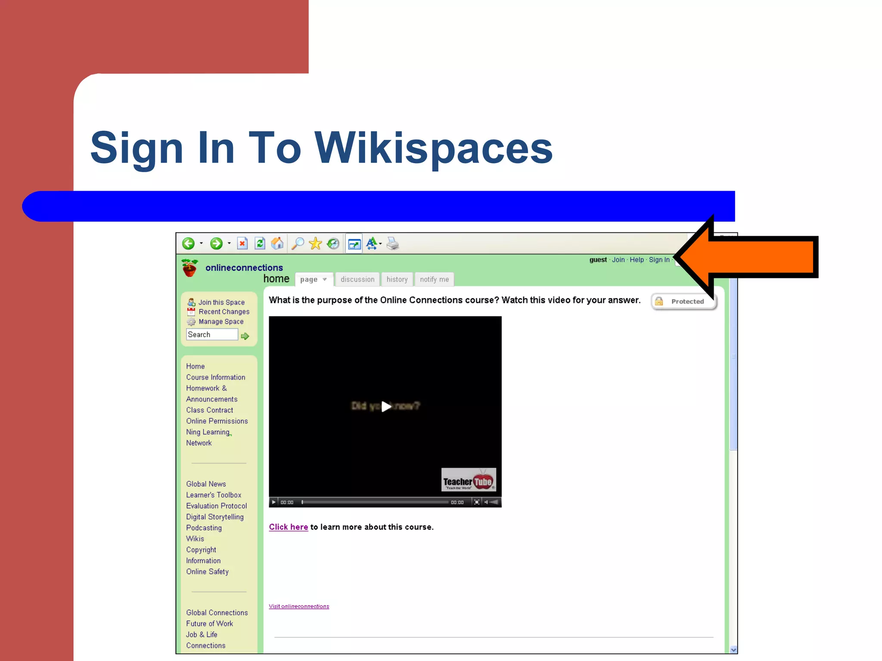Open the Class Contract sidebar link
Screen dimensions: 882x661
tap(209, 411)
